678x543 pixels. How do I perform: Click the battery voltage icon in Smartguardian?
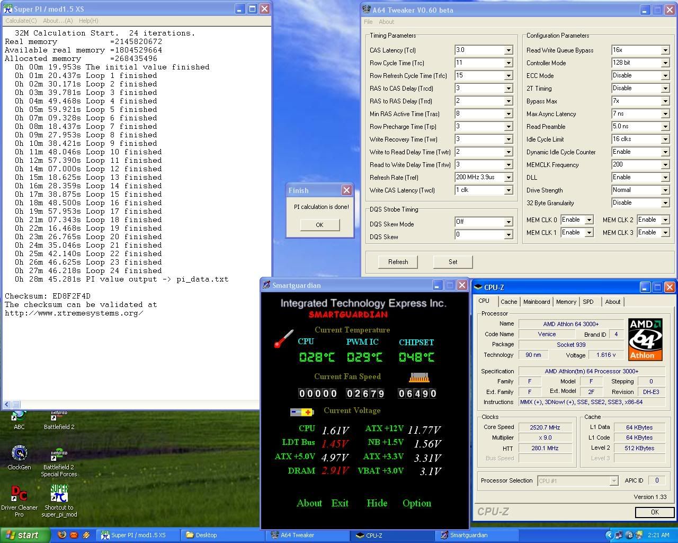(x=301, y=412)
